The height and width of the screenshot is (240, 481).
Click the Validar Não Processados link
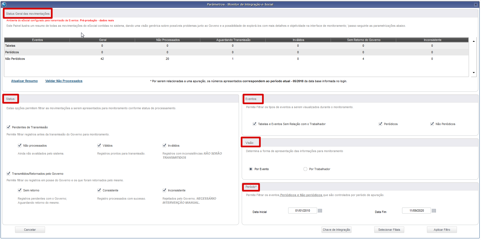[64, 81]
